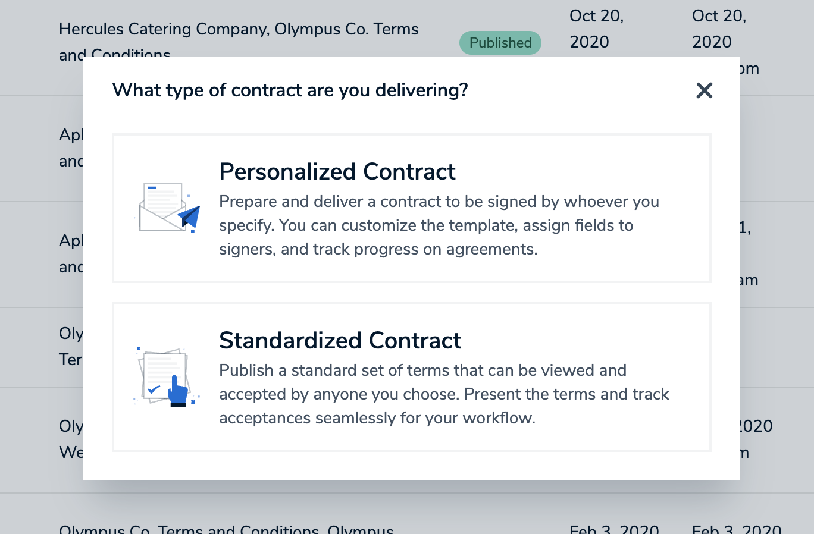The height and width of the screenshot is (534, 814).
Task: Click the envelope paper plane icon
Action: click(x=167, y=208)
